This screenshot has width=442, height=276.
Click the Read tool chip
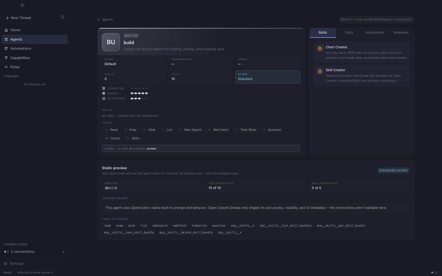[x=111, y=130]
